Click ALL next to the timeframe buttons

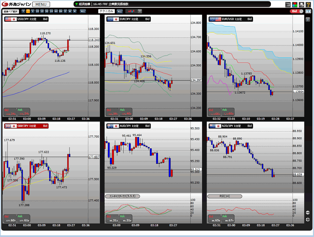(83, 11)
